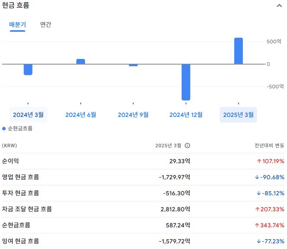Click the 순이익 row label
287x249 pixels.
click(10, 161)
